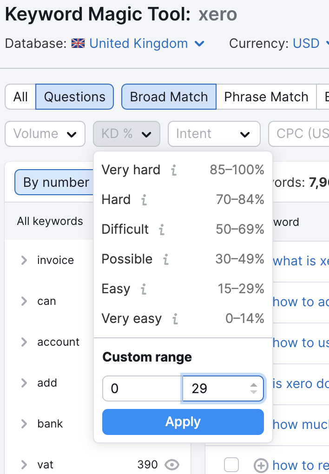Image resolution: width=329 pixels, height=474 pixels.
Task: Open what is xe keyword link
Action: (301, 261)
